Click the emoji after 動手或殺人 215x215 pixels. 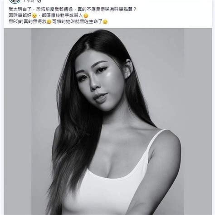click(x=86, y=16)
